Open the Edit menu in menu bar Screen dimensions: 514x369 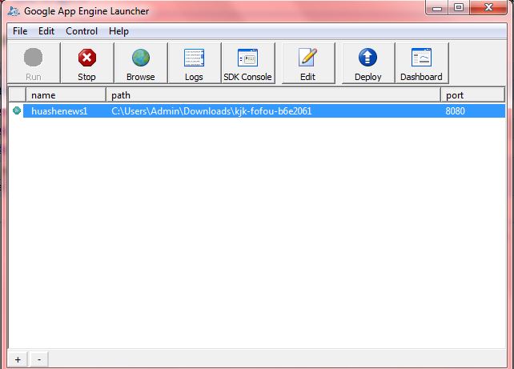[x=46, y=31]
